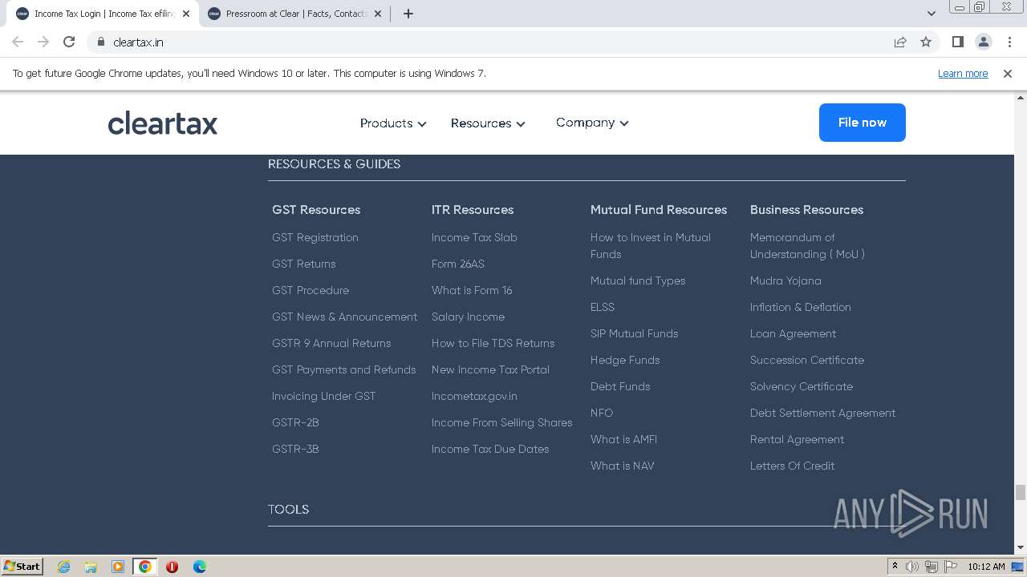1027x577 pixels.
Task: Open a new browser tab
Action: click(x=408, y=14)
